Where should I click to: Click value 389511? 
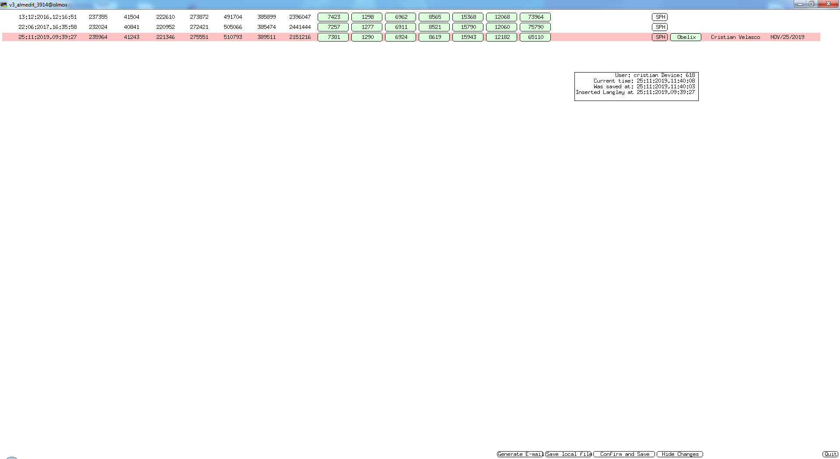tap(266, 37)
